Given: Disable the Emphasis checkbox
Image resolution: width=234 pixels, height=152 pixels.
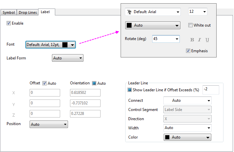Looking at the screenshot, I should (x=188, y=51).
